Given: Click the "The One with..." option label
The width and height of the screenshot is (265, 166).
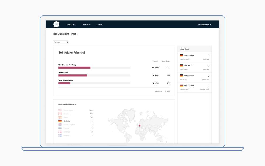Looking at the screenshot, I should pos(64,73).
